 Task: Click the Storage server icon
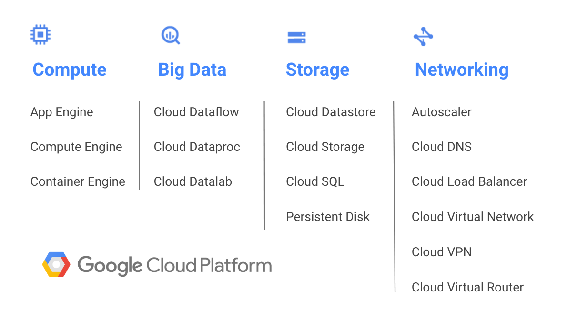[296, 38]
